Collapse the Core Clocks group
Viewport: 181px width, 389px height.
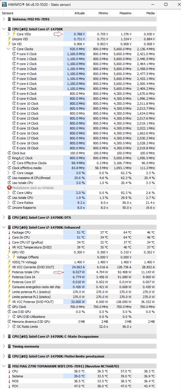pyautogui.click(x=8, y=49)
